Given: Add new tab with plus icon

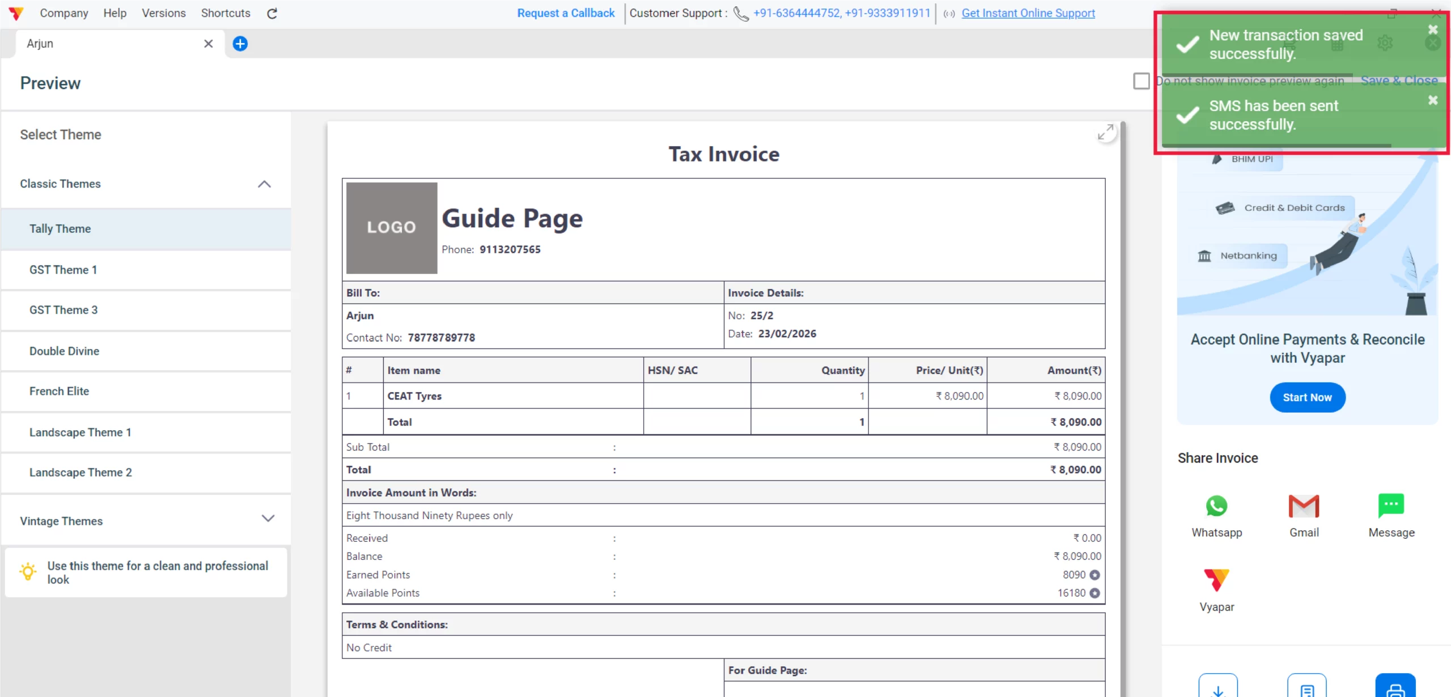Looking at the screenshot, I should (240, 44).
